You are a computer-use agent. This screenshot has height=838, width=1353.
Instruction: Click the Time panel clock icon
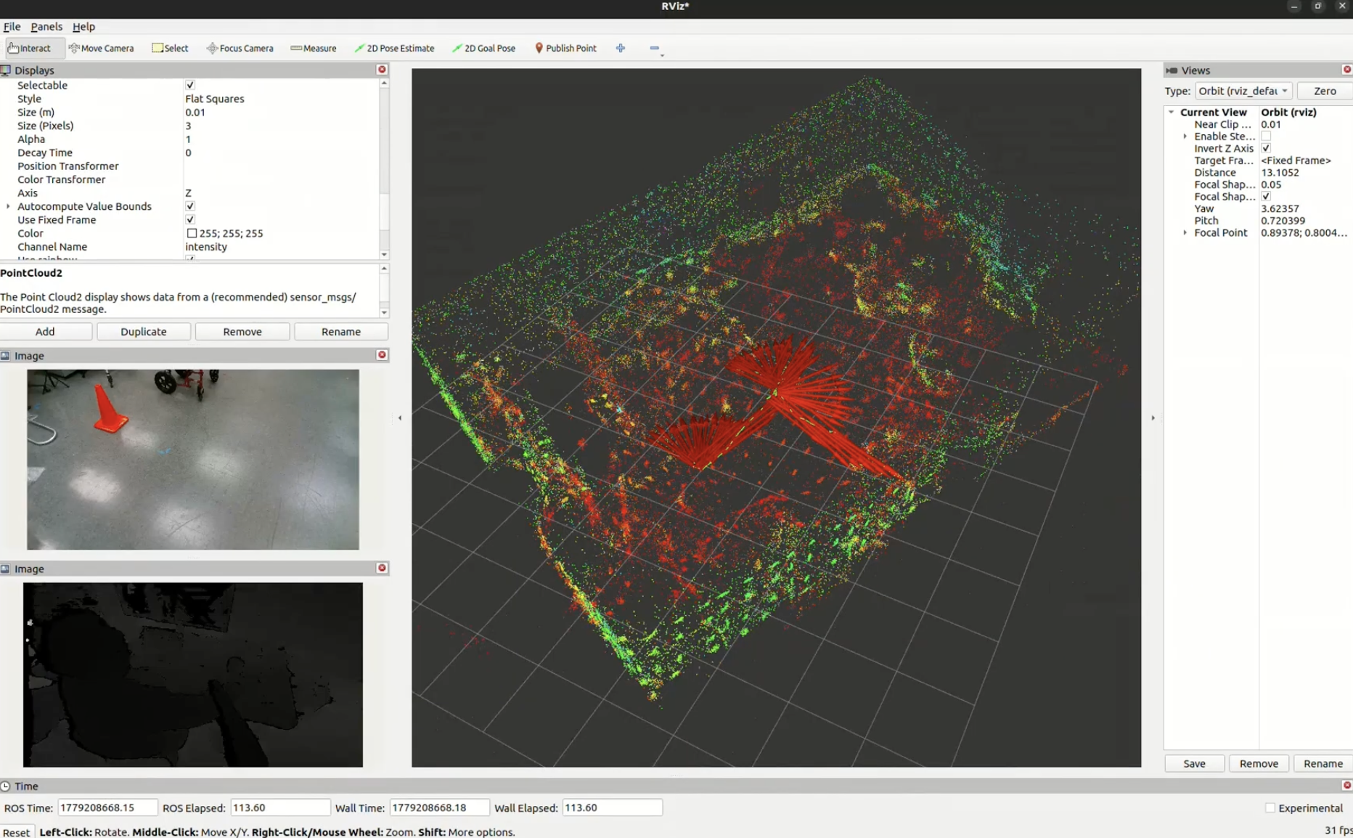tap(6, 786)
